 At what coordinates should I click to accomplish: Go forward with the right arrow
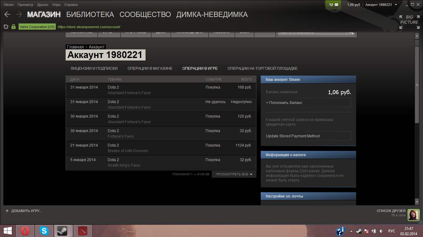click(x=19, y=15)
